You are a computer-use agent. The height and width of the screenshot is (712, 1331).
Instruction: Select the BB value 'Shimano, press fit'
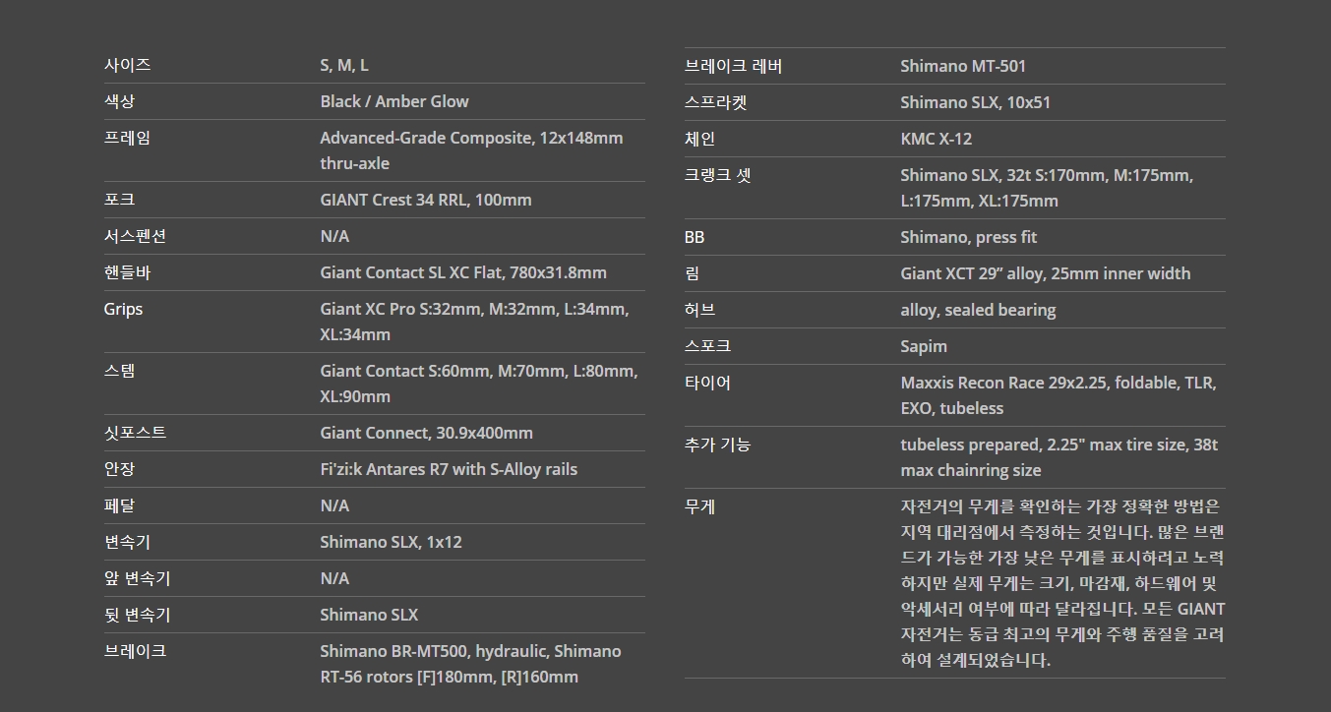[x=968, y=237]
